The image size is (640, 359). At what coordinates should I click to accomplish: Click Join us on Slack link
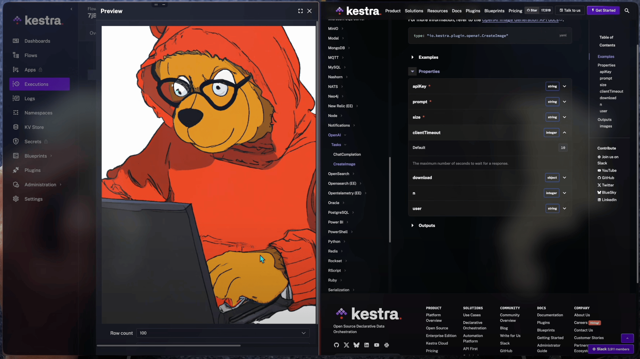tap(608, 160)
